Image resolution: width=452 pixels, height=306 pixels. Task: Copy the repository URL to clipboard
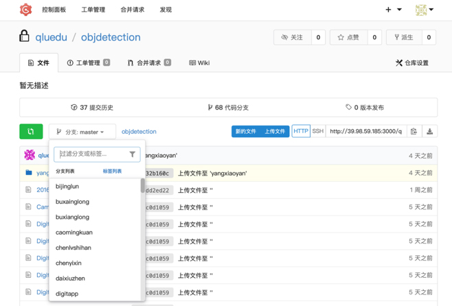pyautogui.click(x=414, y=132)
